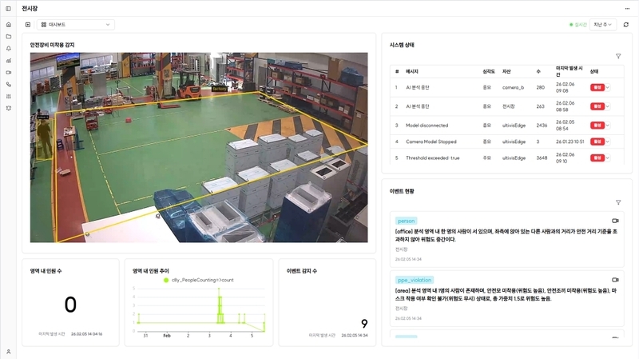Toggle the 실시간 live indicator
The image size is (639, 359).
click(577, 25)
